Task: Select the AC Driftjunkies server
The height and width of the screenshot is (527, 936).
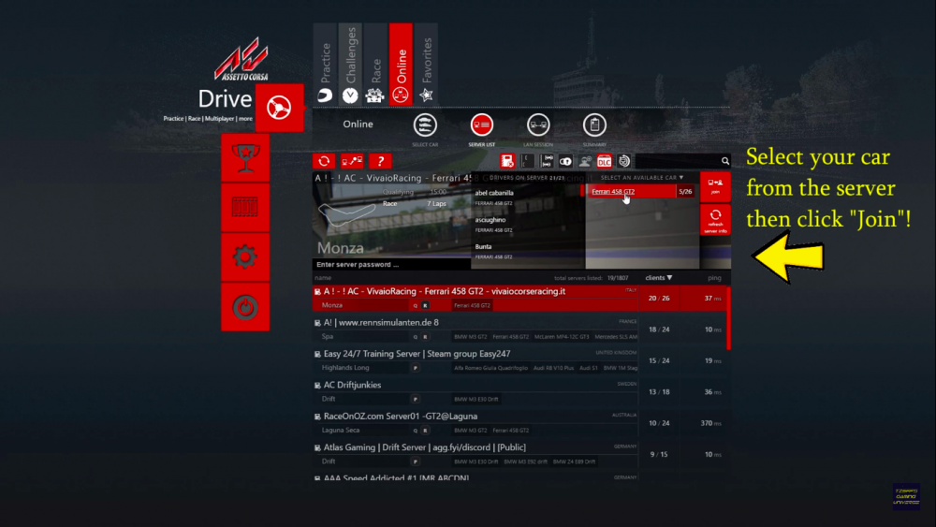Action: click(x=519, y=391)
